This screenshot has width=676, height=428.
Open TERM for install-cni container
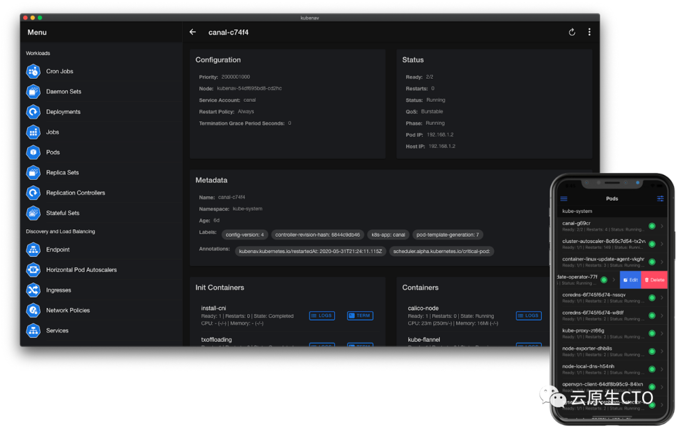coord(360,316)
